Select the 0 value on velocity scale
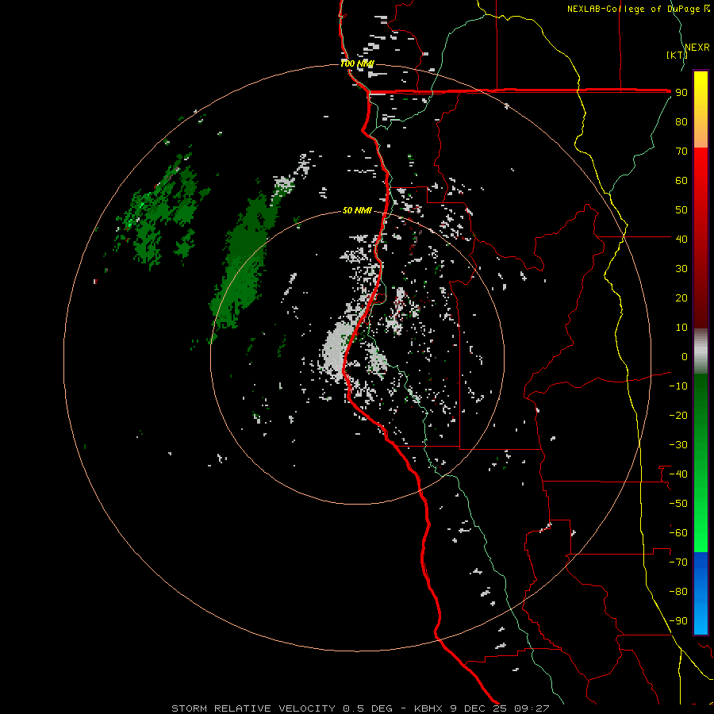 (x=685, y=356)
